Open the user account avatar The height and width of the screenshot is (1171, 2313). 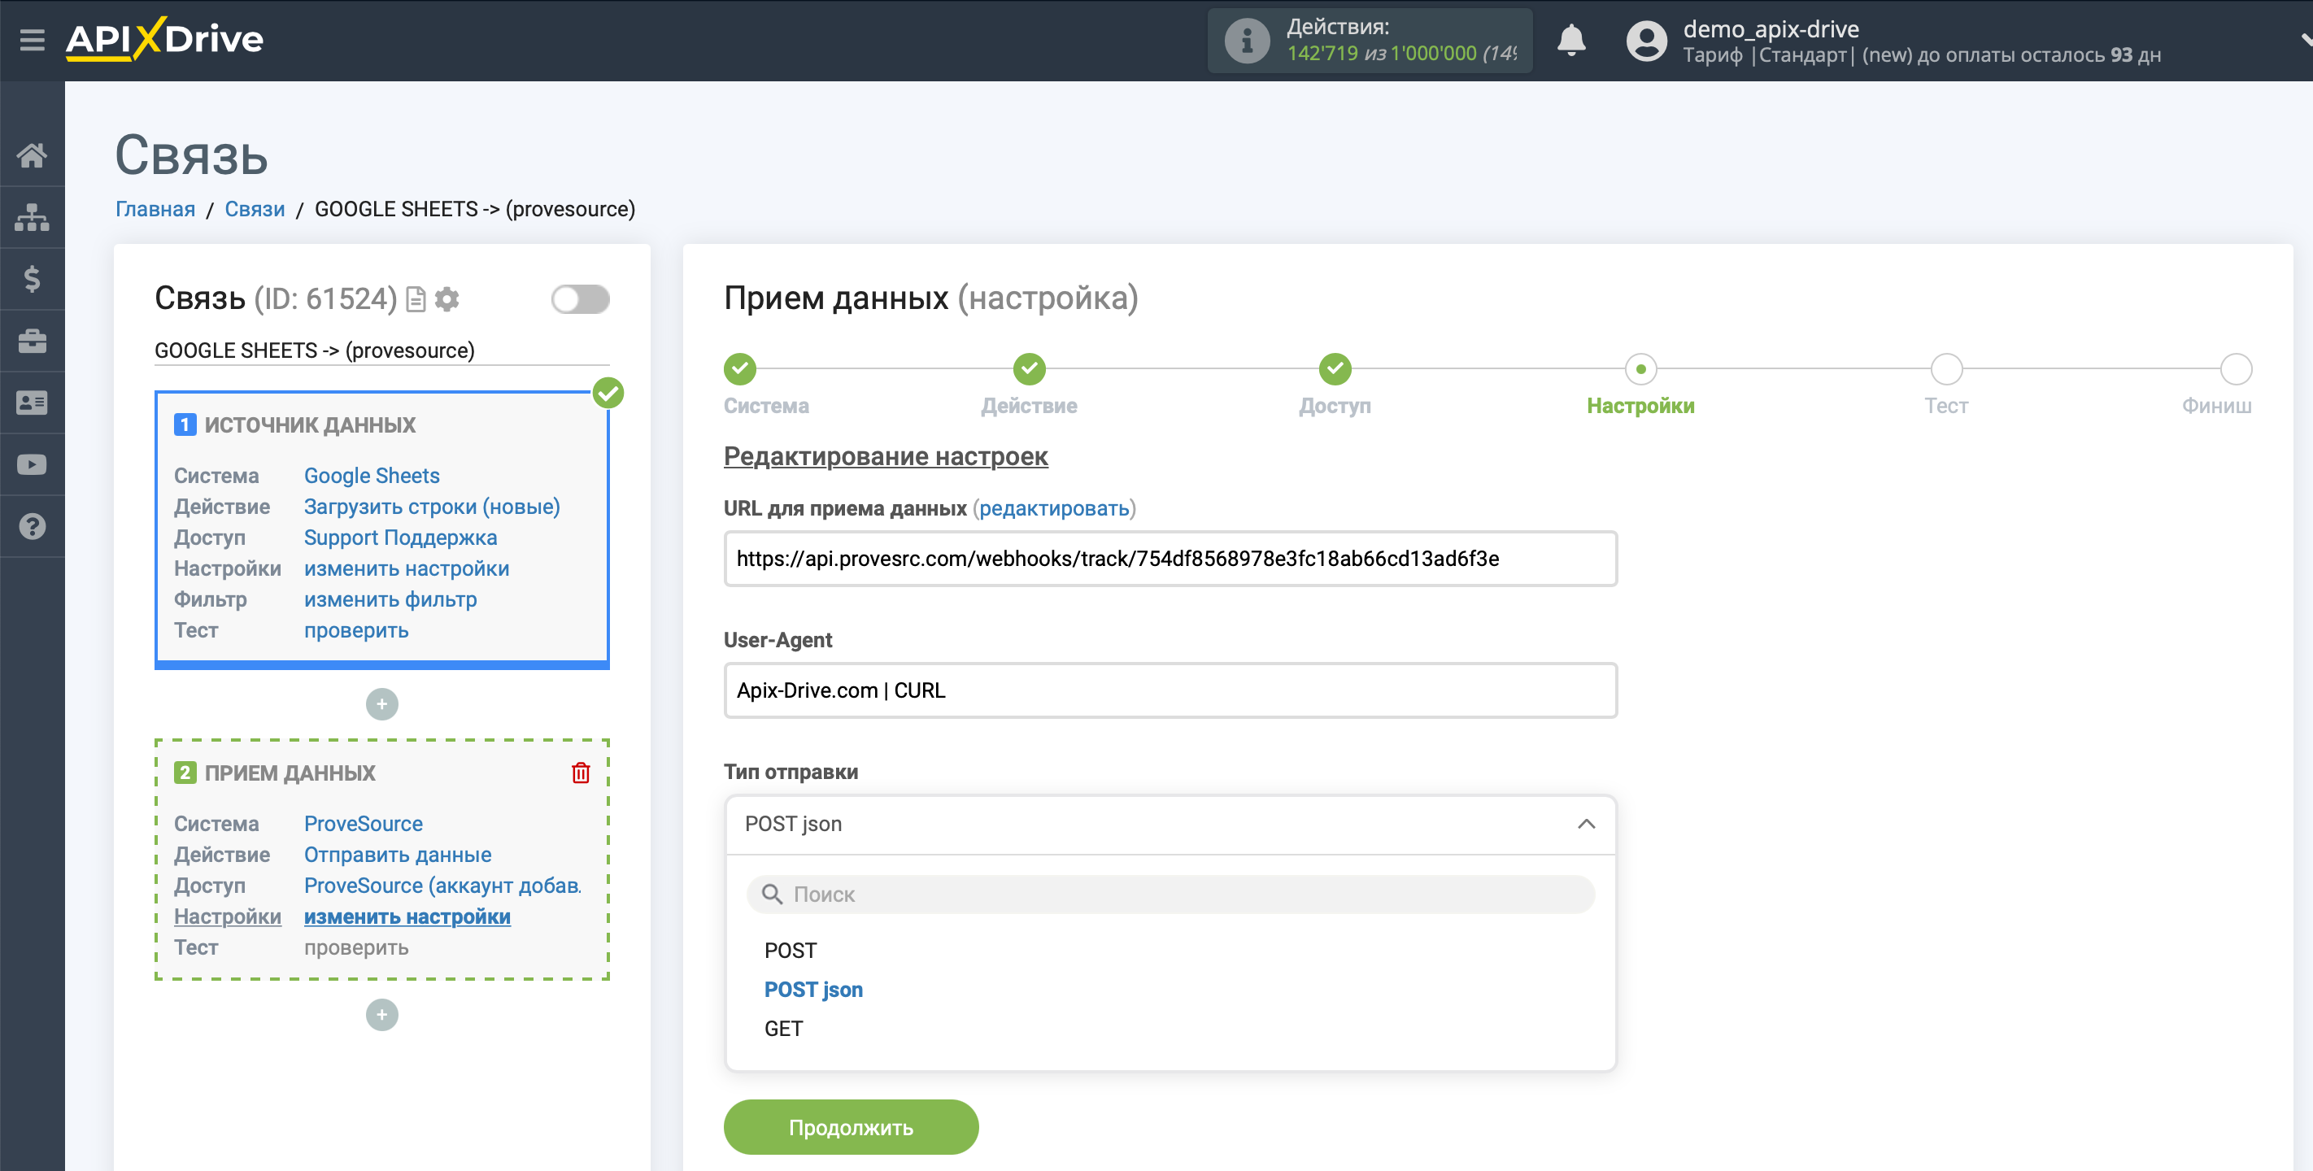point(1646,41)
